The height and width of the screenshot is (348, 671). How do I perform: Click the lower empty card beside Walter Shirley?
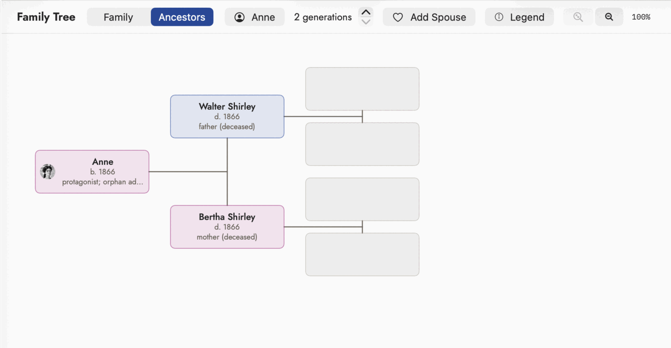click(x=362, y=144)
